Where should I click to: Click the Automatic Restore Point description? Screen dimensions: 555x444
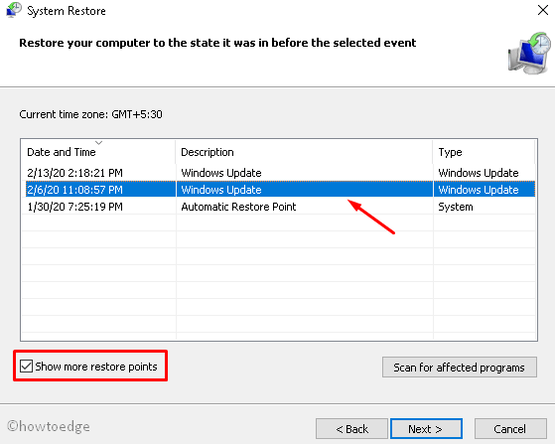point(238,207)
